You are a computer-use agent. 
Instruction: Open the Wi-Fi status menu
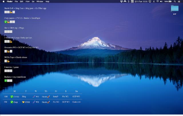tap(158, 1)
